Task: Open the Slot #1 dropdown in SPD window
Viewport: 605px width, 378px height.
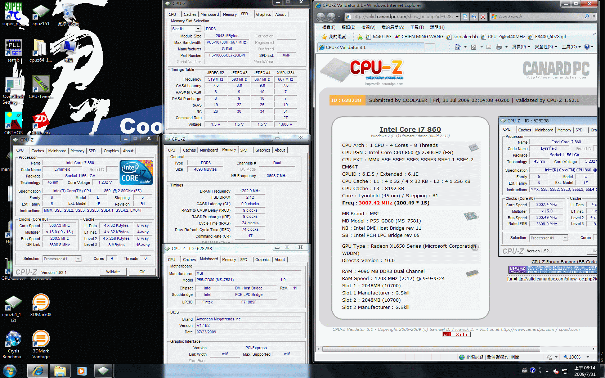Action: pyautogui.click(x=198, y=29)
